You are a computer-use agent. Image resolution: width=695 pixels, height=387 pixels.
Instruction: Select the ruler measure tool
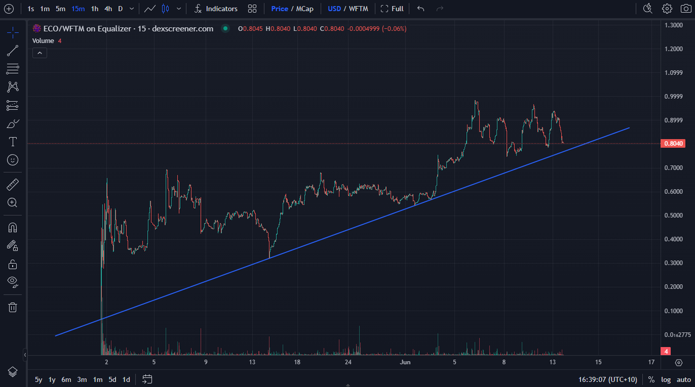point(13,185)
